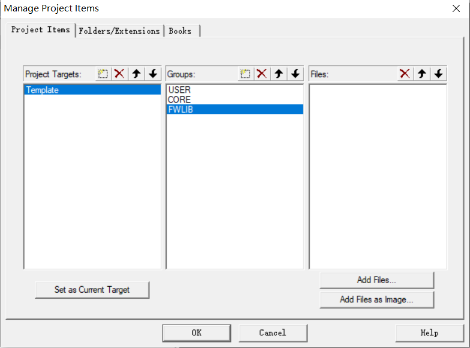The width and height of the screenshot is (470, 348).
Task: Move the selected Group up
Action: click(x=279, y=73)
